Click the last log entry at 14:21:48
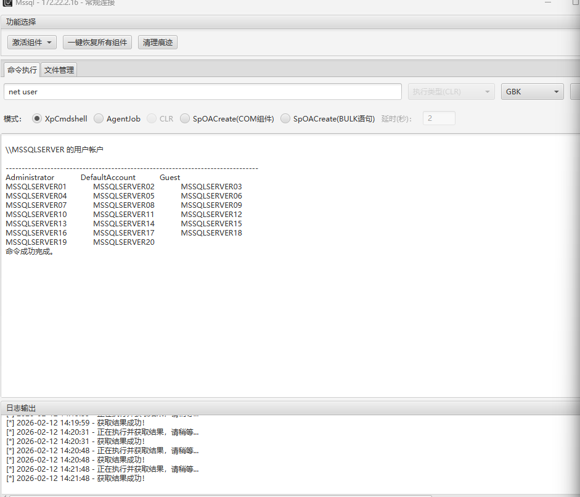This screenshot has height=497, width=580. pos(75,479)
